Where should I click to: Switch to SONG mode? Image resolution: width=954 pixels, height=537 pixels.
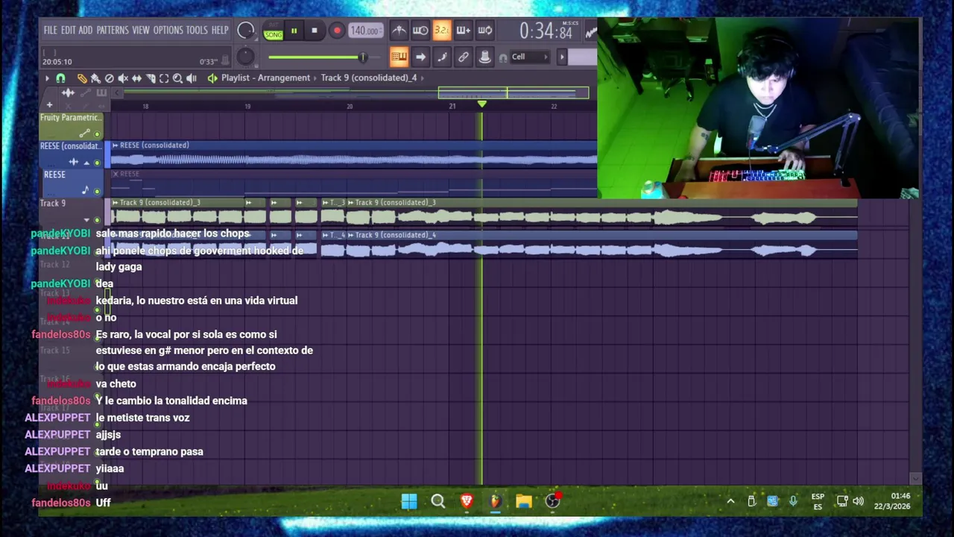[274, 35]
